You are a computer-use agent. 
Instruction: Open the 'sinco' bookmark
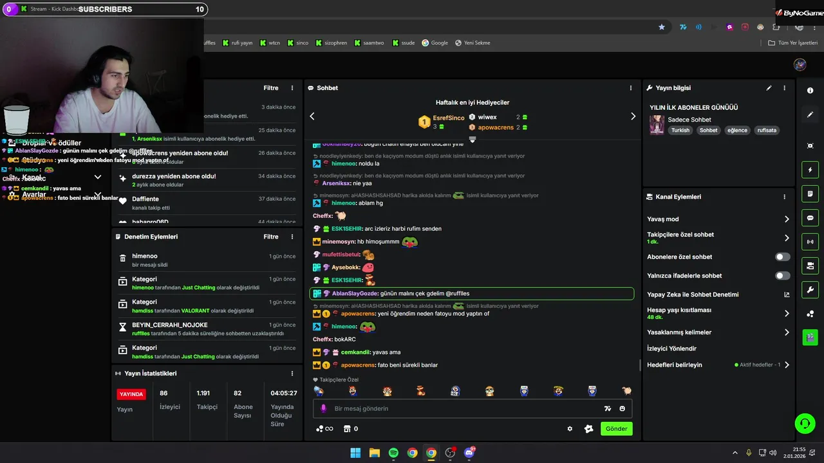[297, 43]
